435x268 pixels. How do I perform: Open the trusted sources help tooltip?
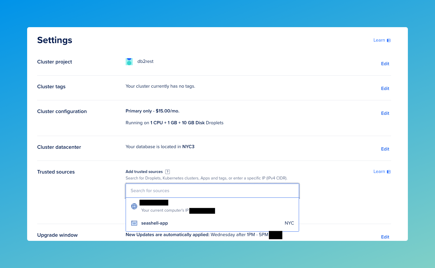[168, 171]
